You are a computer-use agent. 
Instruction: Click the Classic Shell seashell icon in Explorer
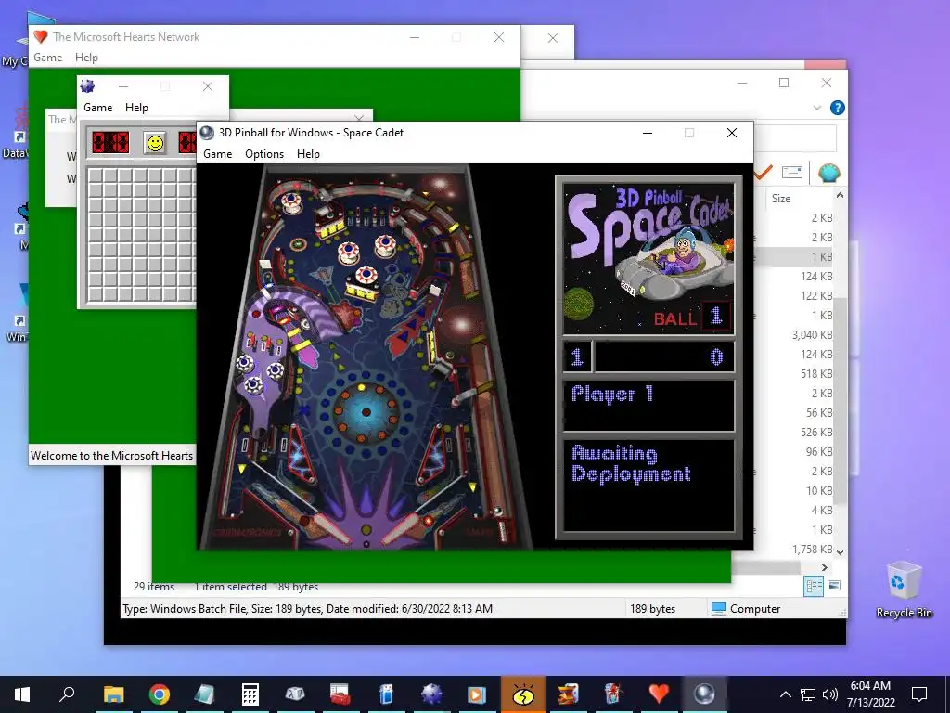click(x=828, y=172)
